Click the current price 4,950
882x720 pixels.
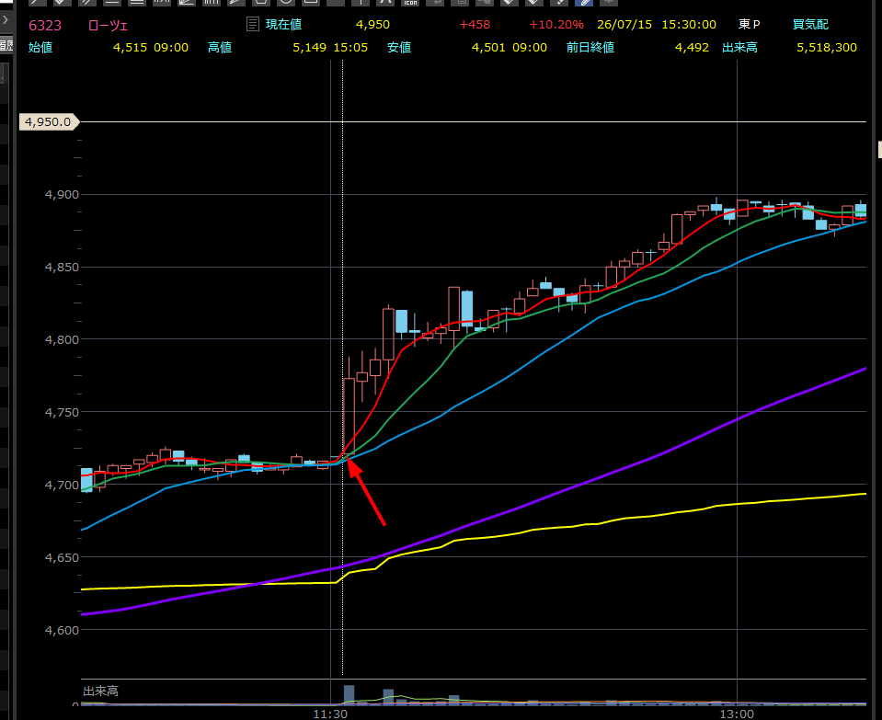tap(372, 25)
